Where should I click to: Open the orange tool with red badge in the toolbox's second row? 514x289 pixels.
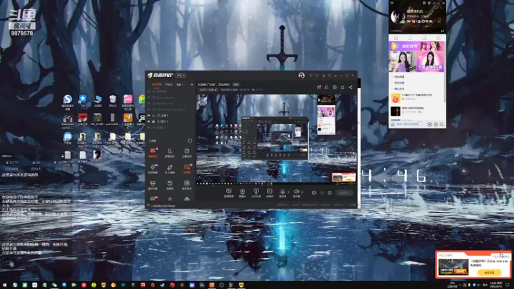(186, 169)
